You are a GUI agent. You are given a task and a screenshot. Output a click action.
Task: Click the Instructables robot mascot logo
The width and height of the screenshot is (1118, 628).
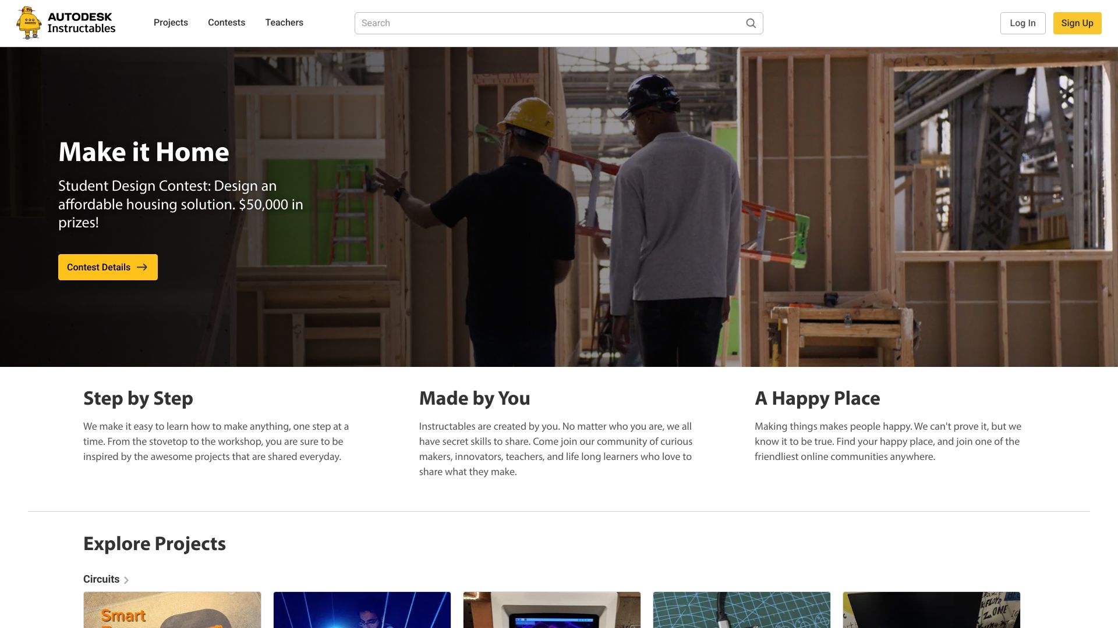(29, 23)
